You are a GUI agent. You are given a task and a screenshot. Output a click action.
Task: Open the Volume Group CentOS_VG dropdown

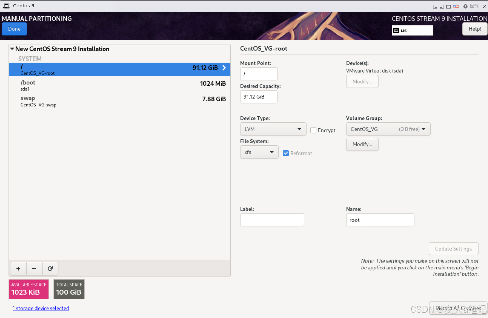point(388,129)
